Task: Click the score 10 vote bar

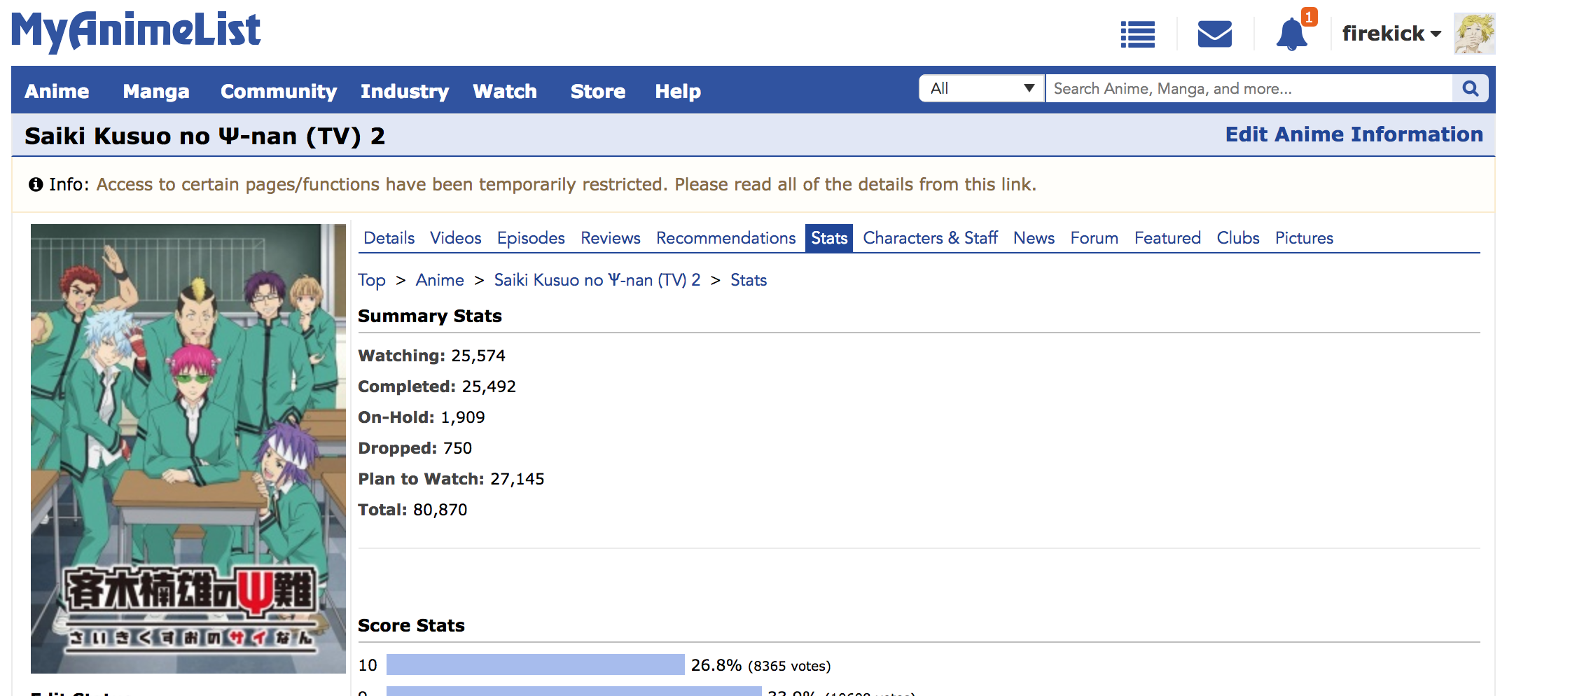Action: [x=535, y=664]
